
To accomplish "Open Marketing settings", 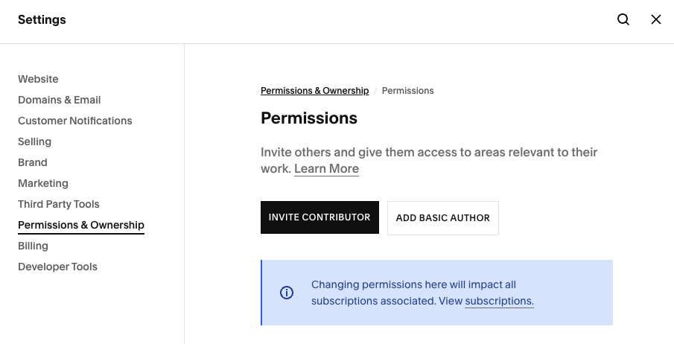I will 43,183.
